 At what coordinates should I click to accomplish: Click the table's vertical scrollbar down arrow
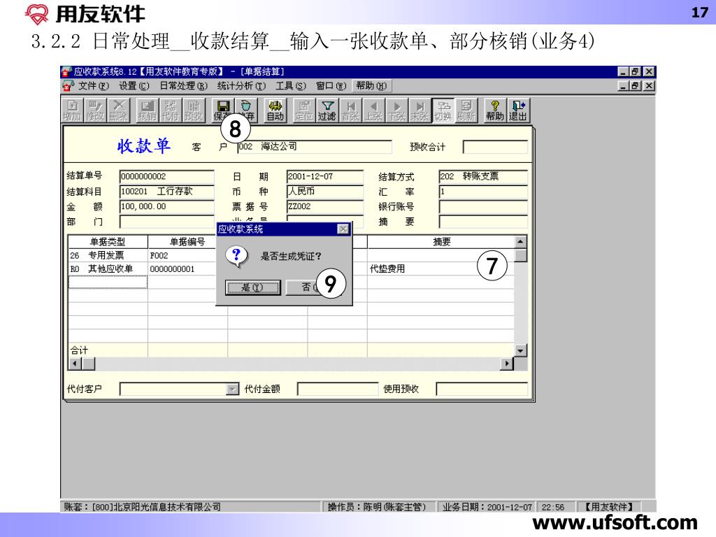520,350
